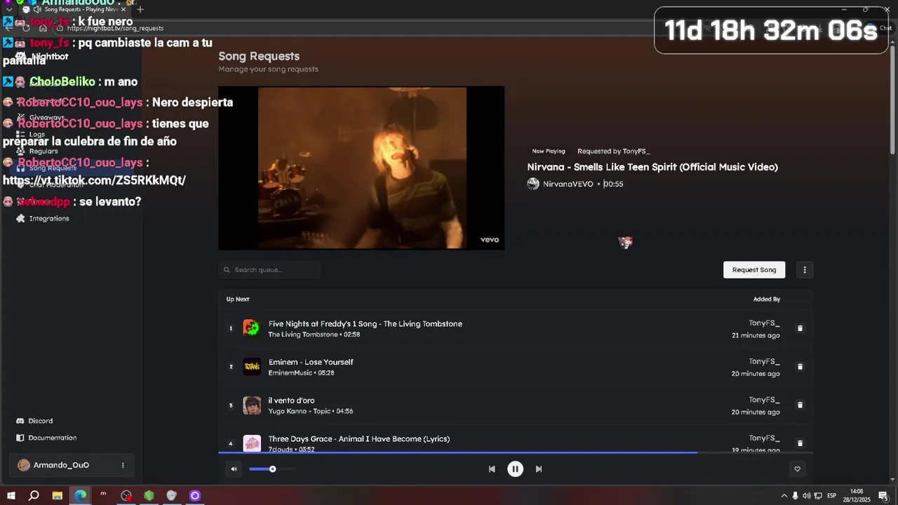Open Discord link in sidebar
The width and height of the screenshot is (898, 505).
tap(40, 421)
